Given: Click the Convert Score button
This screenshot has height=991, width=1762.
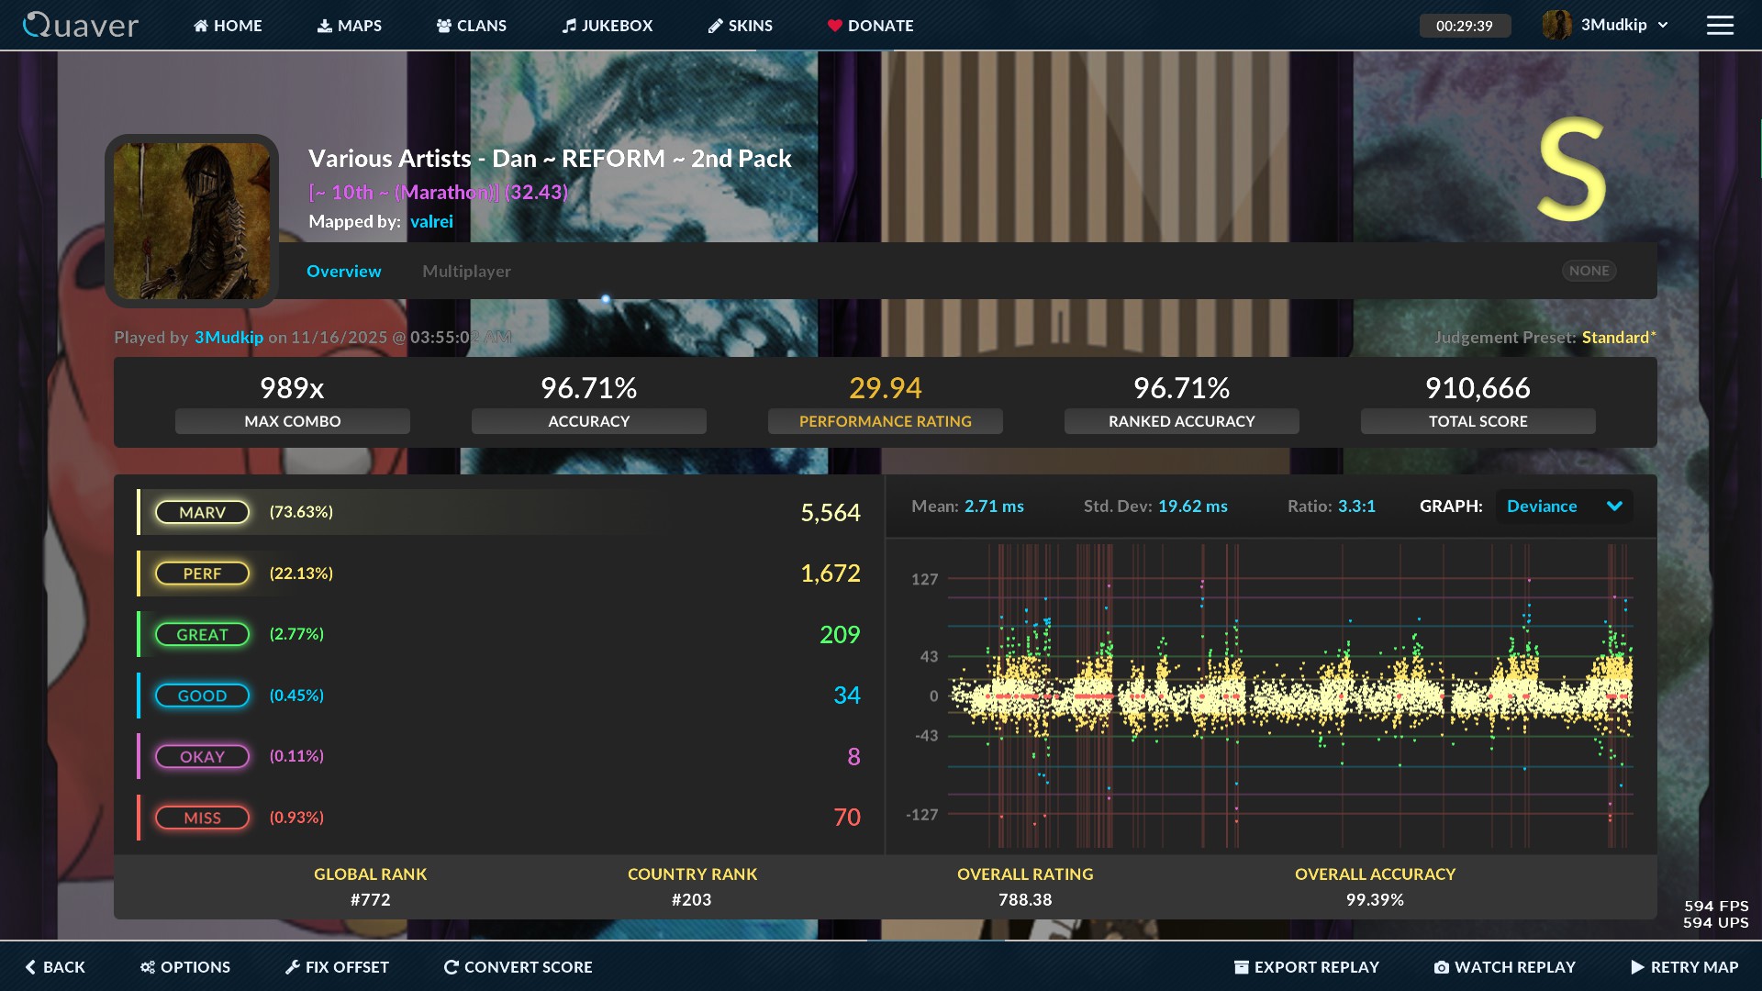Looking at the screenshot, I should (518, 967).
